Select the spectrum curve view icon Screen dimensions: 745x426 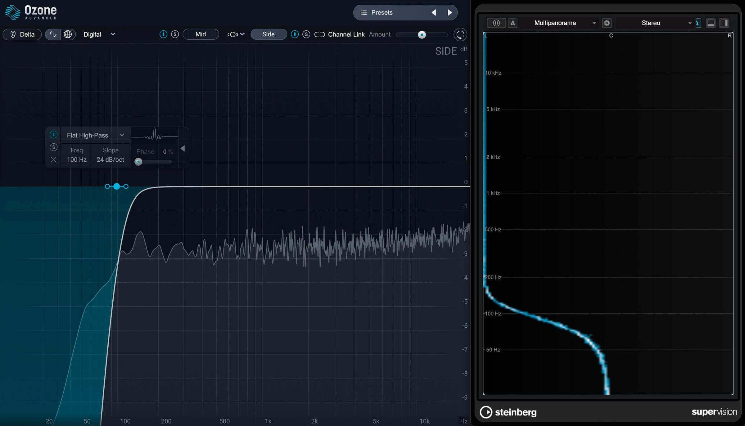[53, 34]
